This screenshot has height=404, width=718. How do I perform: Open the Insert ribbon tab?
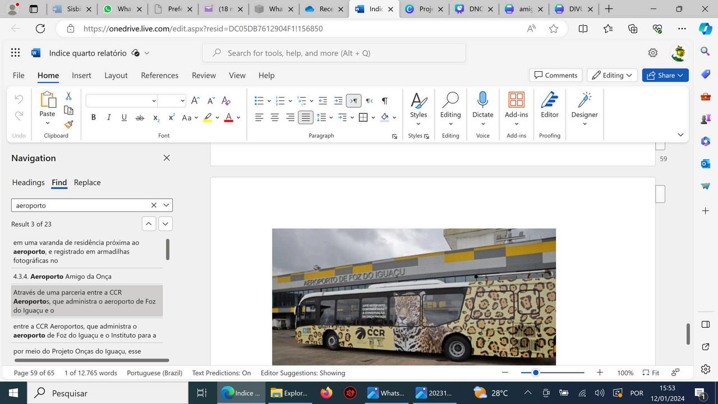(x=81, y=75)
